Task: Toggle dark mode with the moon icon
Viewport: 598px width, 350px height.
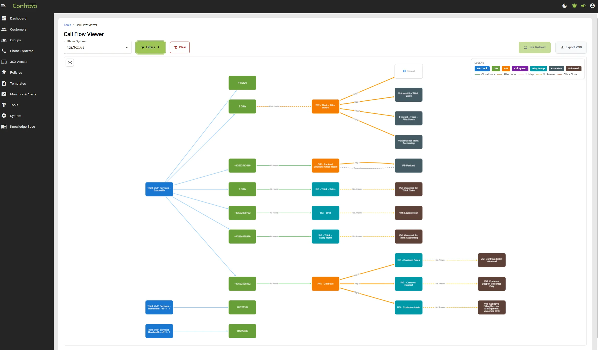Action: [565, 6]
